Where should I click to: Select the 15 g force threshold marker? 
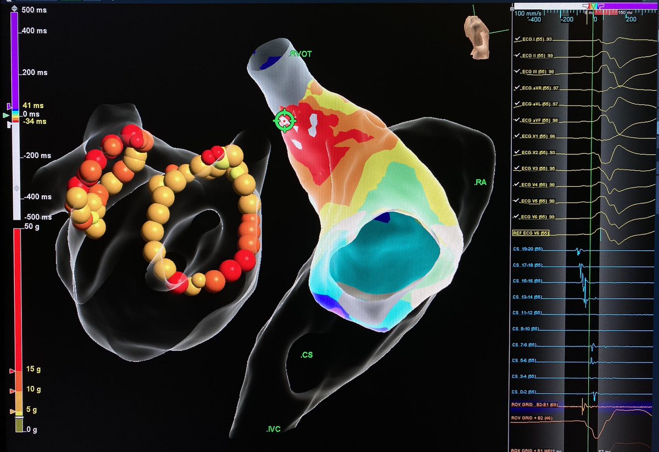click(x=13, y=372)
